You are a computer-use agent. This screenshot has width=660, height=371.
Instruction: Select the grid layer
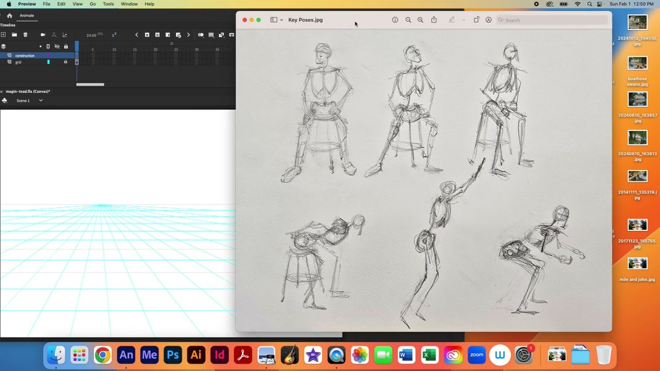[19, 62]
